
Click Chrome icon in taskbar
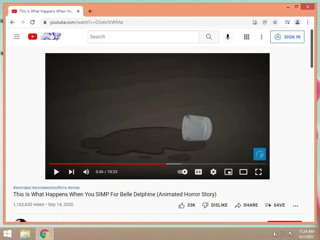click(x=44, y=234)
